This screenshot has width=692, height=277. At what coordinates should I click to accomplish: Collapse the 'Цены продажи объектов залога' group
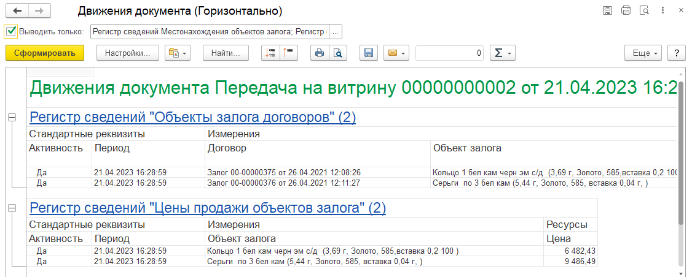[12, 208]
